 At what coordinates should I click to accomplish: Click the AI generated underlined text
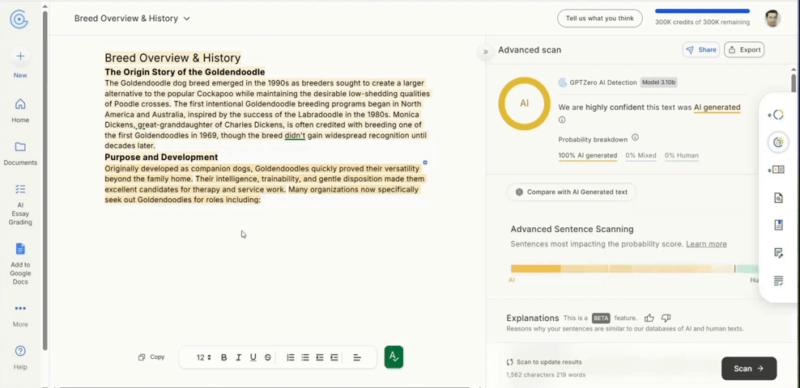(717, 108)
